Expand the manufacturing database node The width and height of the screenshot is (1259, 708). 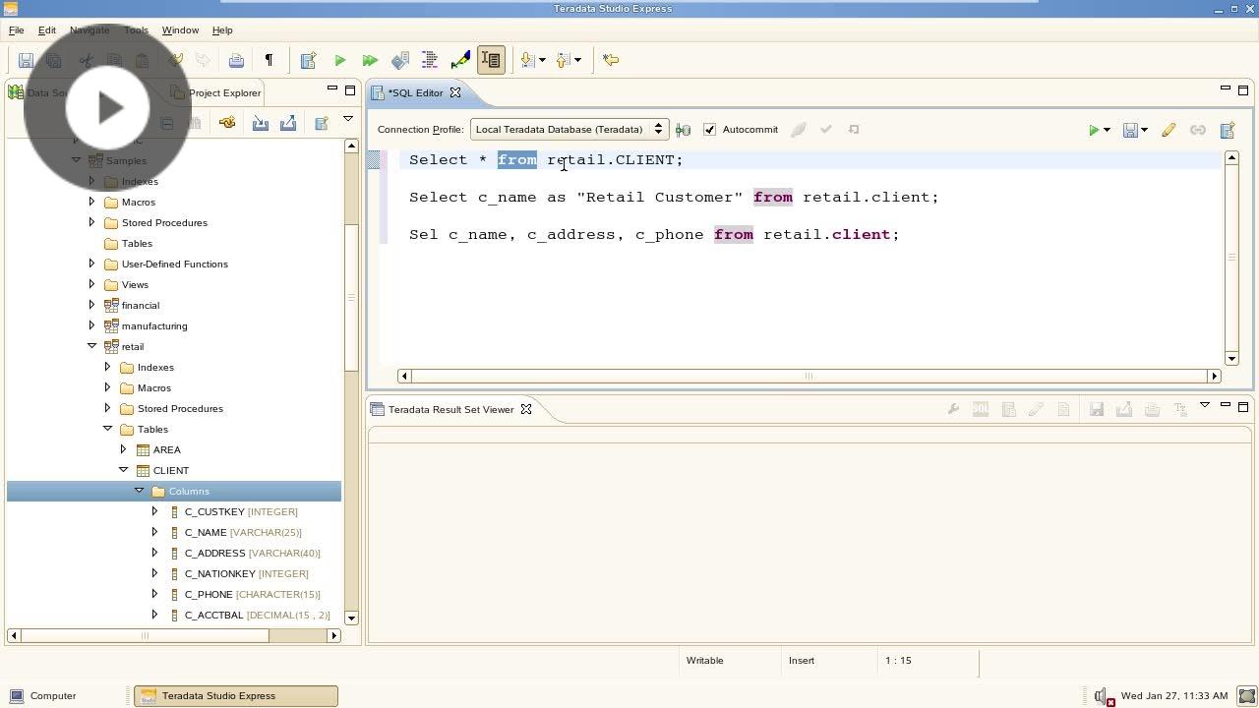pos(91,325)
